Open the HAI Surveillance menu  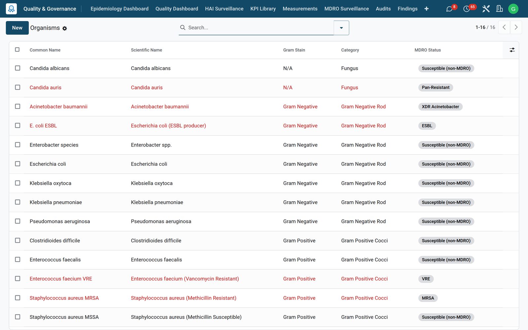224,9
